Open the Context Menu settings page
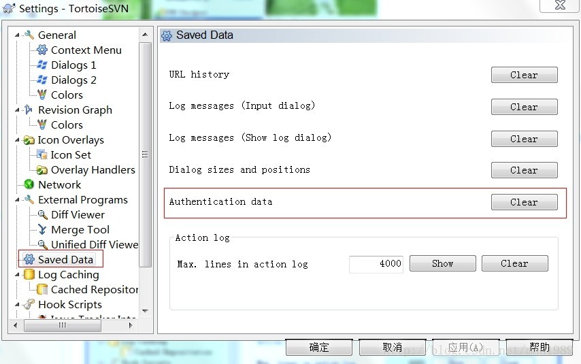The image size is (581, 364). 86,50
